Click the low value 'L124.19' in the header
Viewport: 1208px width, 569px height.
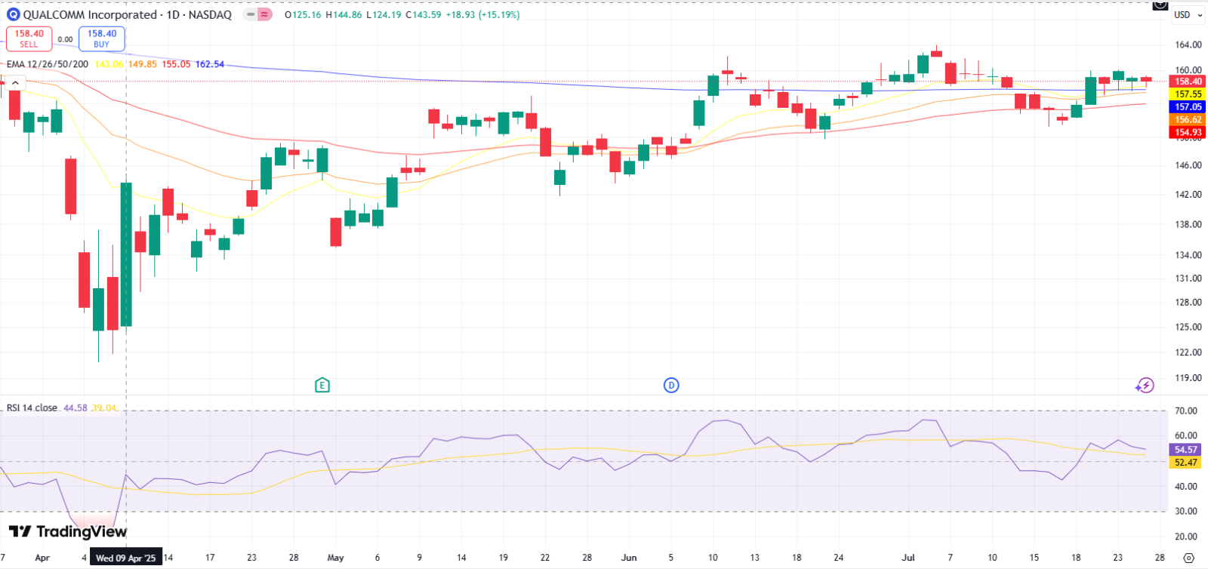click(x=384, y=15)
